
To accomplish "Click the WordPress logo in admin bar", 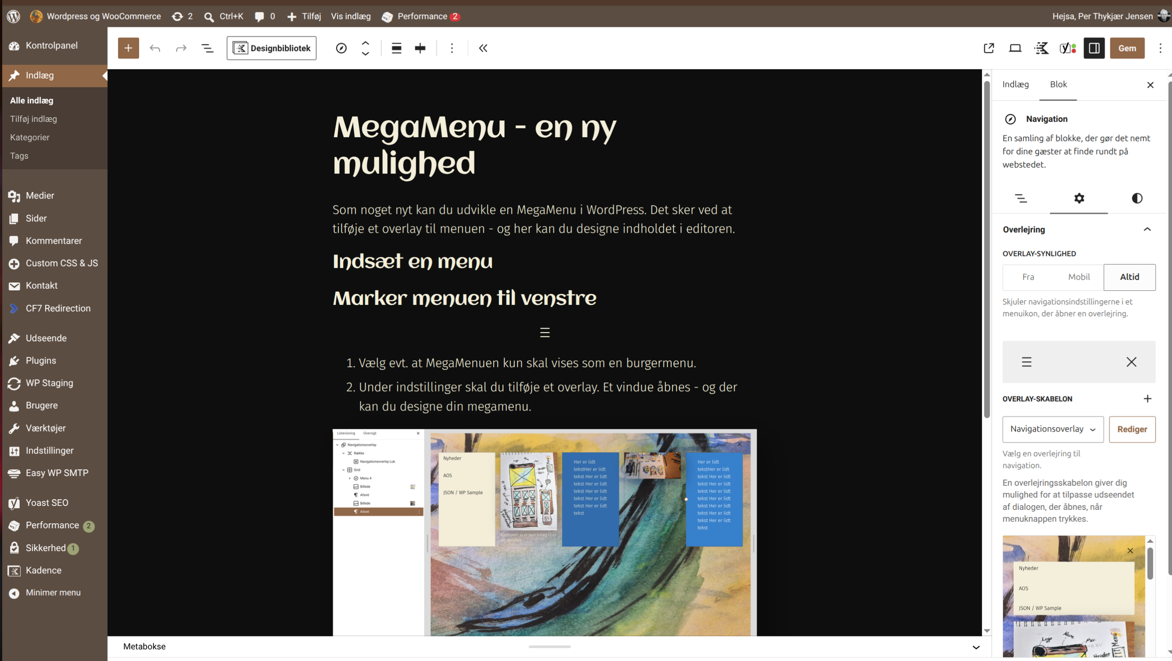I will click(x=14, y=16).
